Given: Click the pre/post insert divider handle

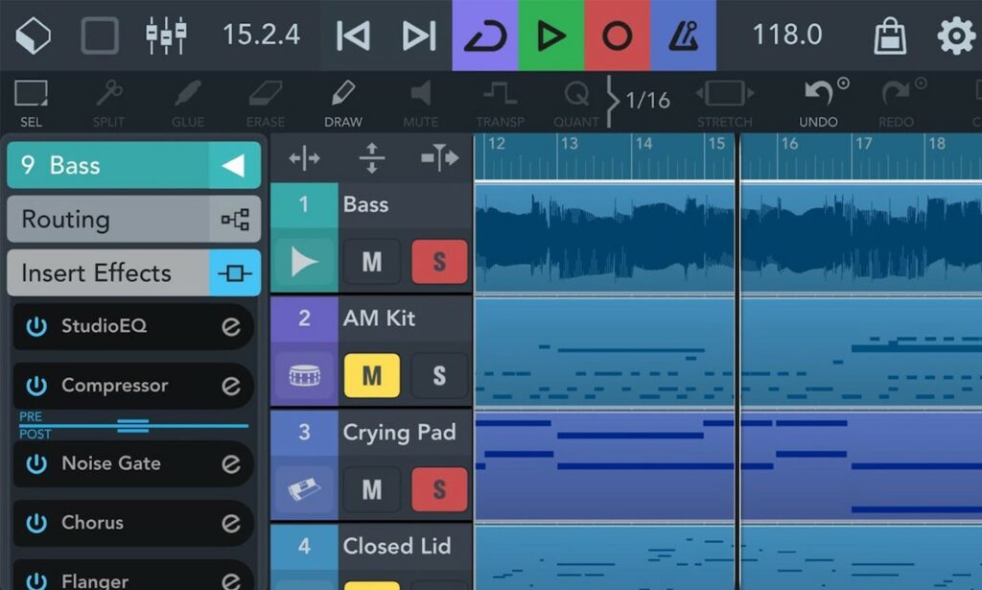Looking at the screenshot, I should click(x=132, y=425).
